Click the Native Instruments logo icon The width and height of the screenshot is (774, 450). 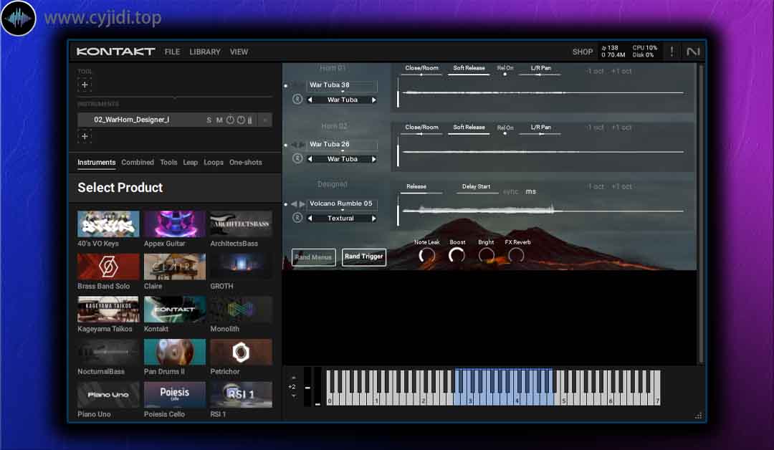click(693, 52)
